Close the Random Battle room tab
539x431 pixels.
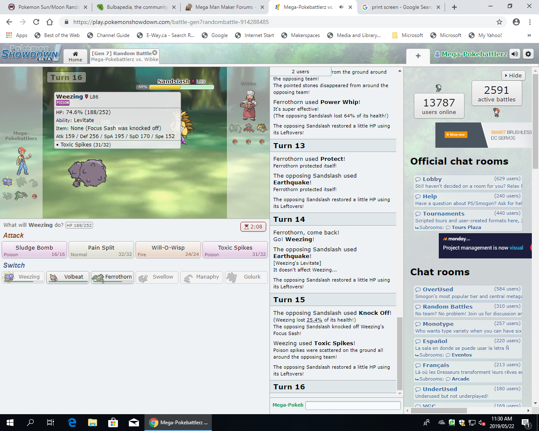coord(155,53)
